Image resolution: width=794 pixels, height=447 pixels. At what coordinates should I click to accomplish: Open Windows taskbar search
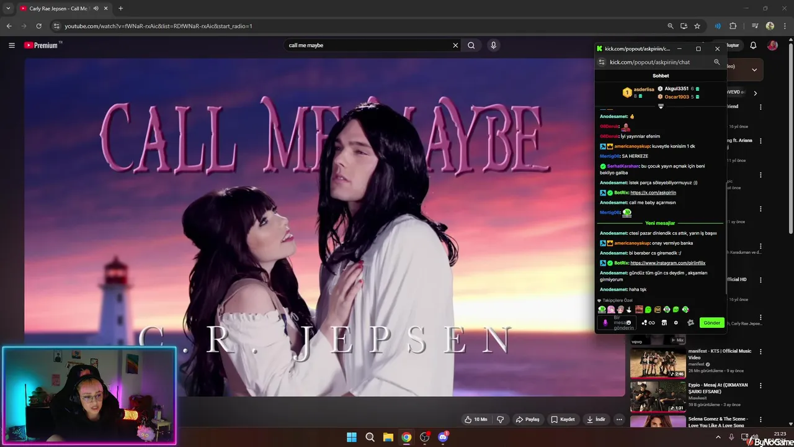[x=370, y=437]
